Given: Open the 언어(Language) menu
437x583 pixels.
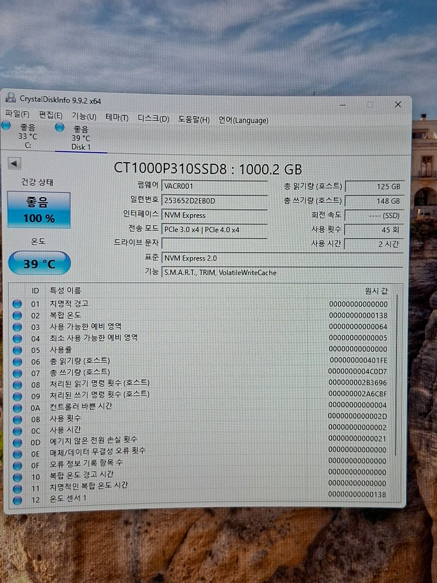Looking at the screenshot, I should (243, 121).
